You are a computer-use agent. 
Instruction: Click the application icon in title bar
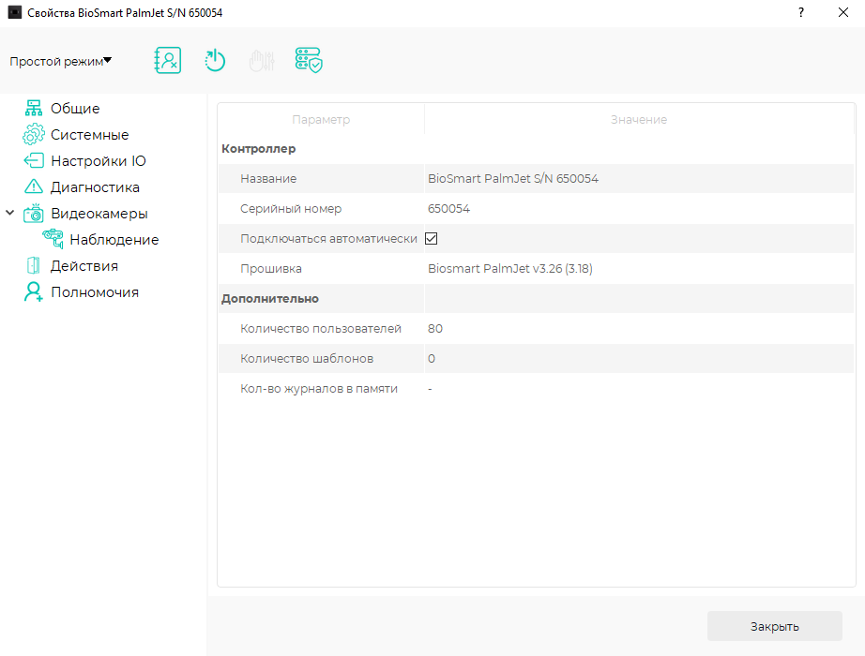[14, 12]
